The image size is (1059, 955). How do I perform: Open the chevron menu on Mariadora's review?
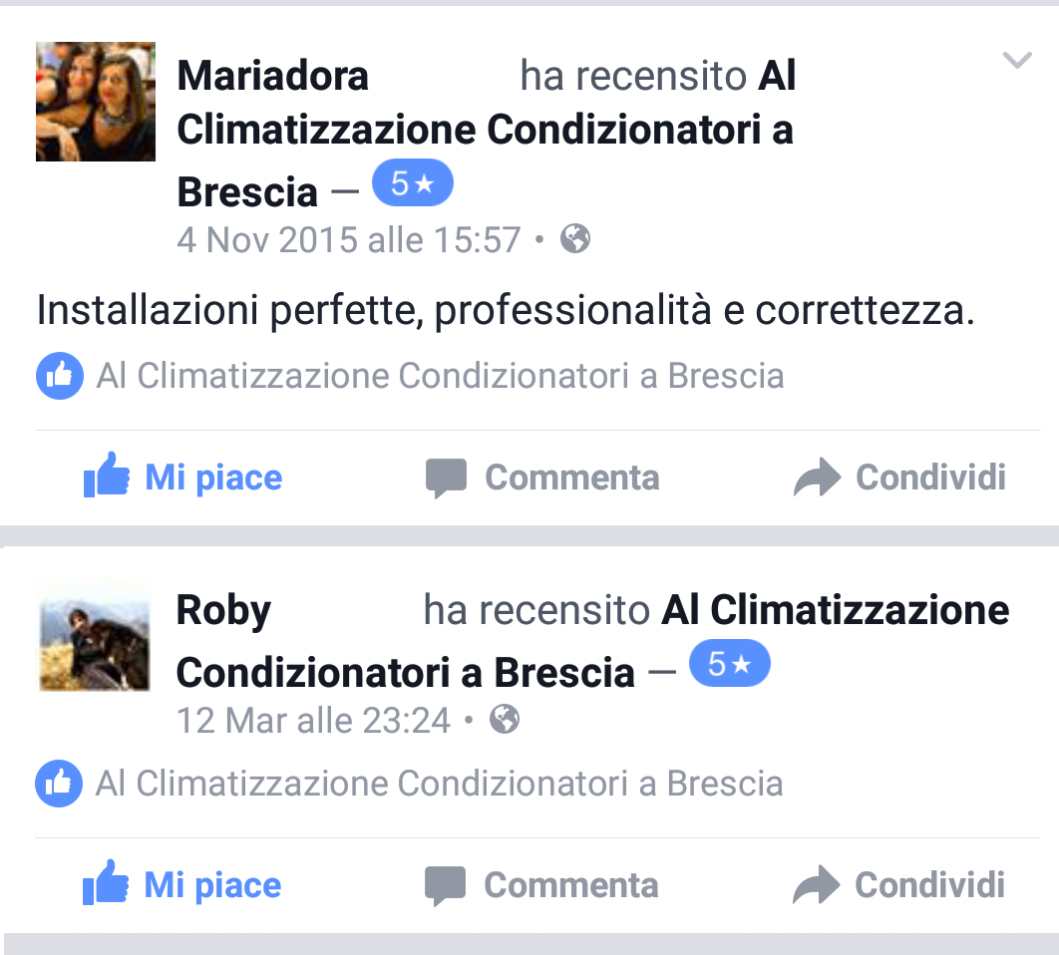pyautogui.click(x=1017, y=61)
